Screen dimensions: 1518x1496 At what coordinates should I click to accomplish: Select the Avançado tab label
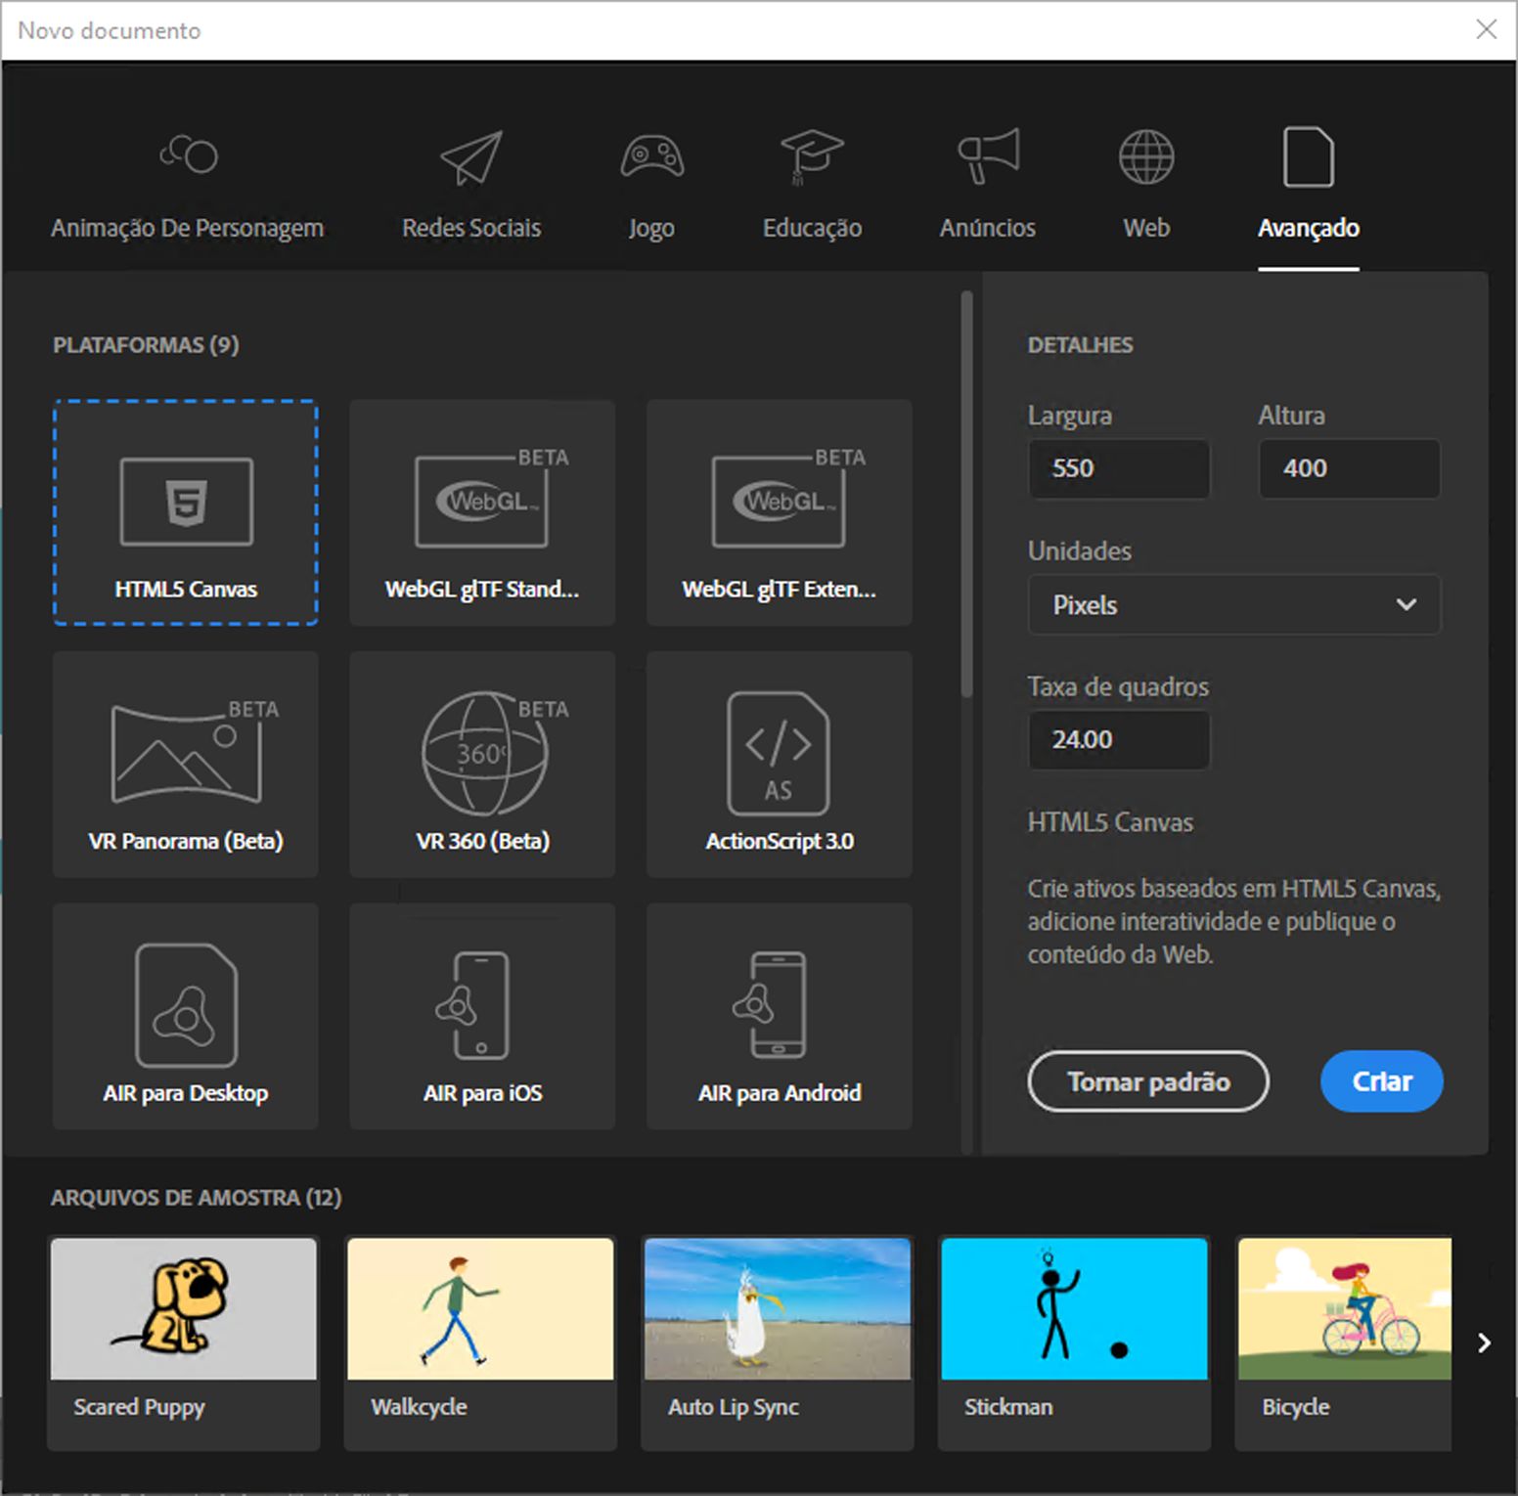click(1309, 229)
